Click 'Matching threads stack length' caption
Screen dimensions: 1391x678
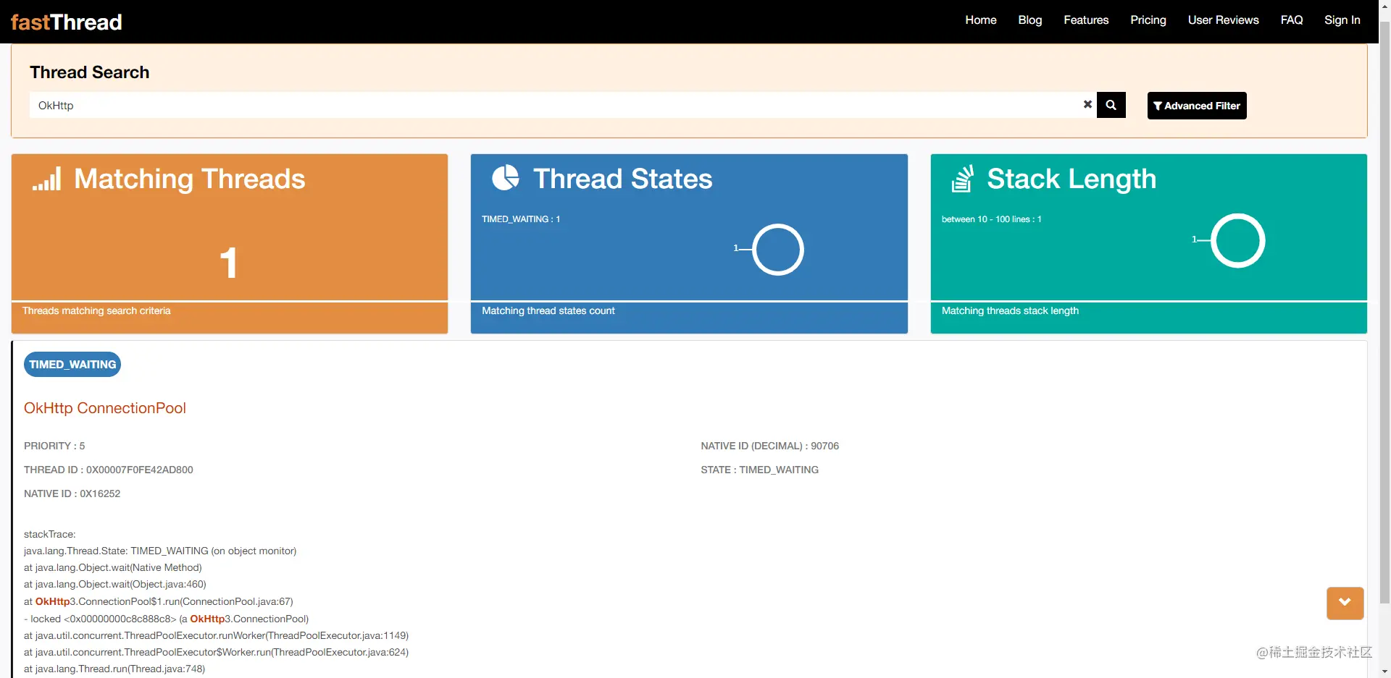pyautogui.click(x=1010, y=311)
